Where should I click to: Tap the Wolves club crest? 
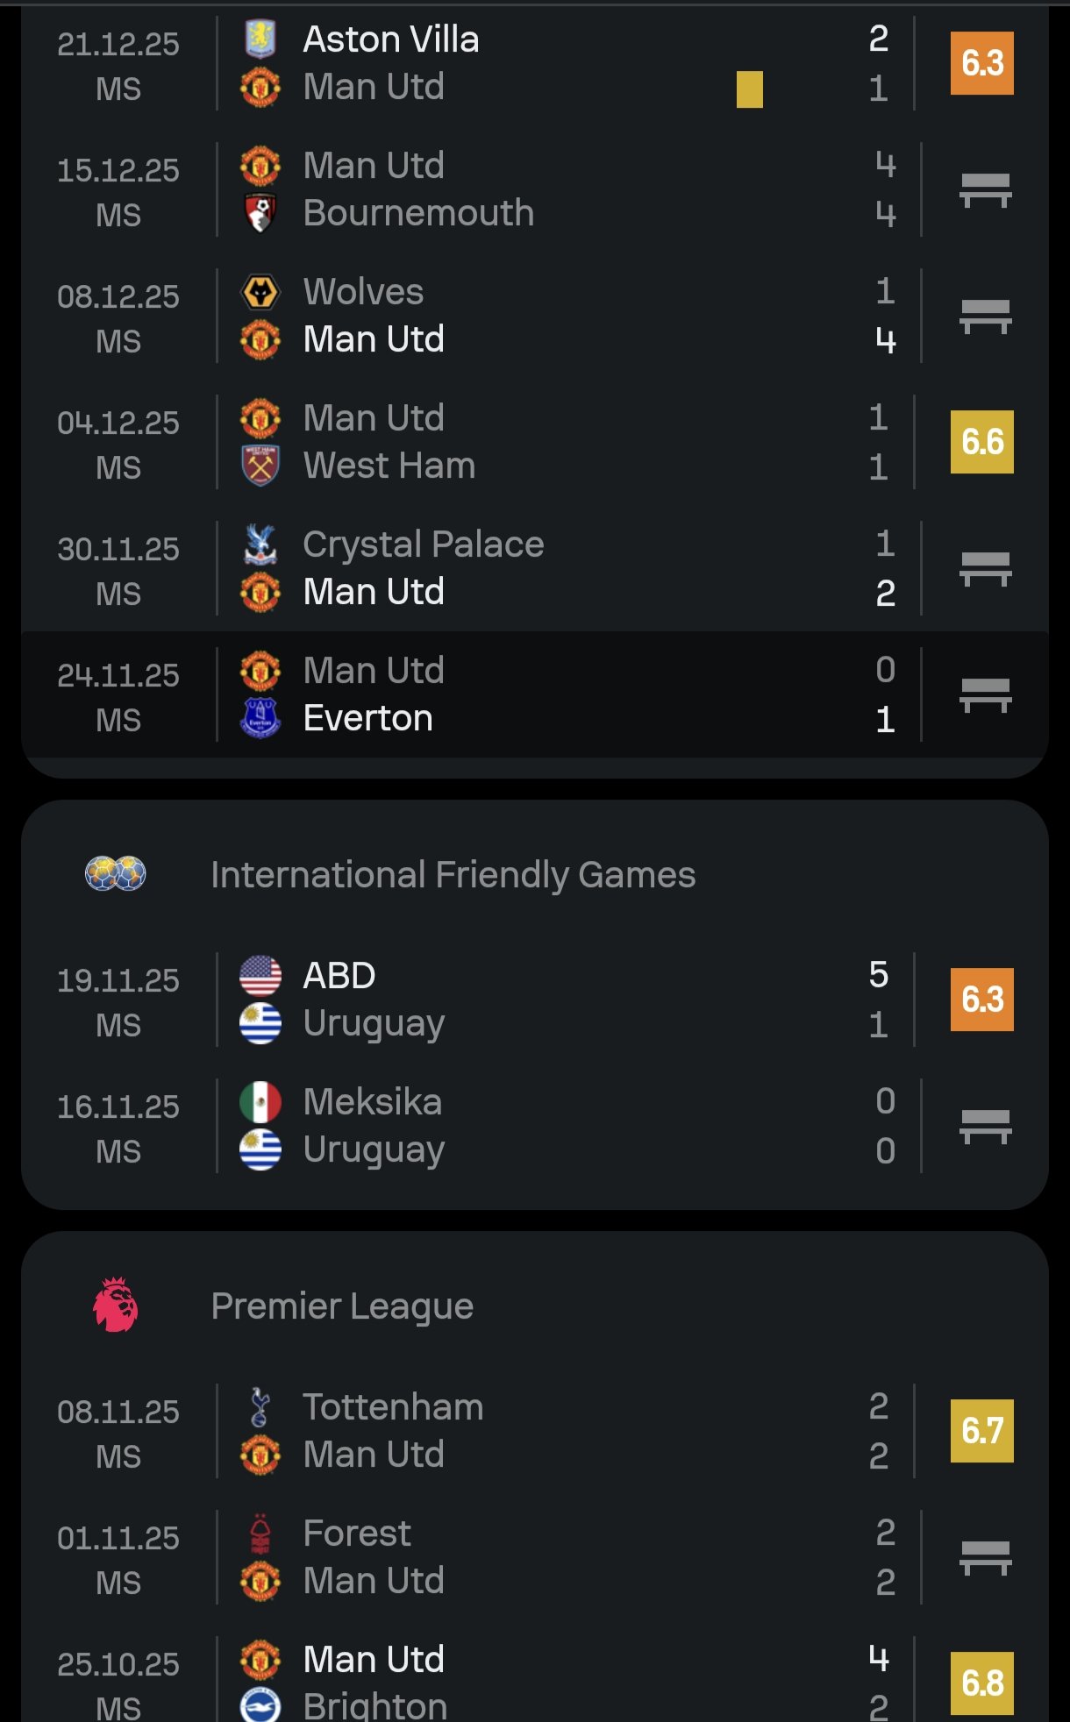pos(260,292)
